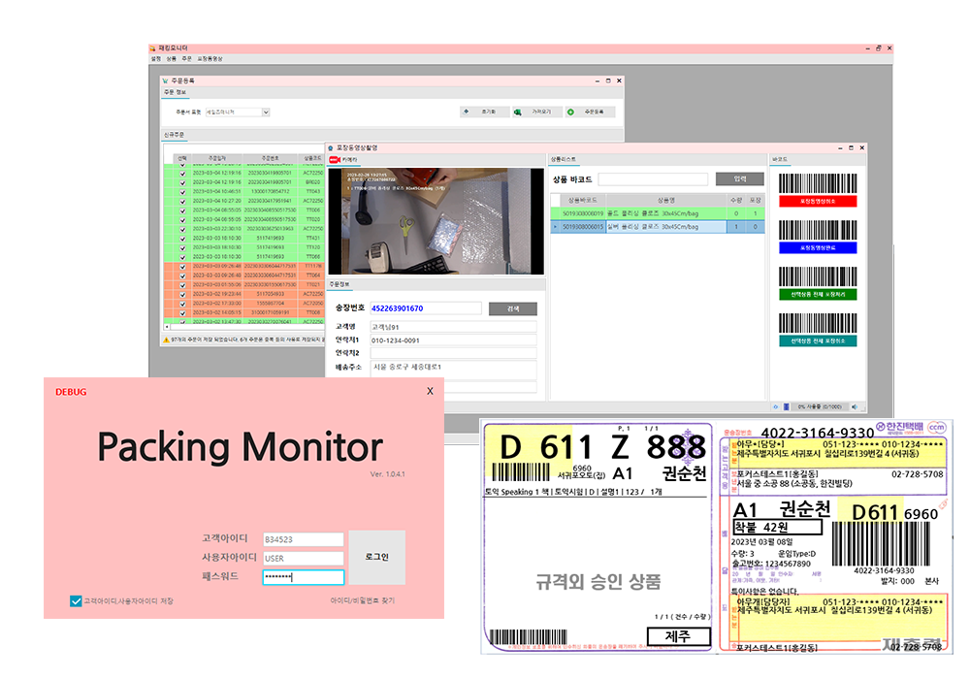
Task: Select product row with barcode 5019308006019
Action: click(658, 213)
